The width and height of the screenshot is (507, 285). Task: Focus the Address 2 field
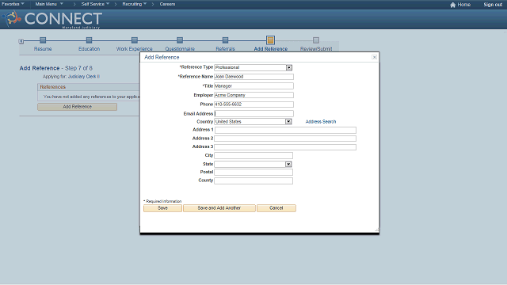(285, 139)
